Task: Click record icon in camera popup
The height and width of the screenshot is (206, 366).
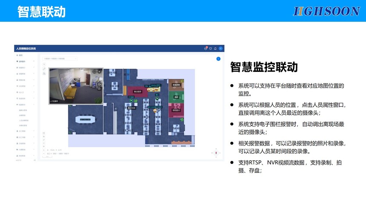Action: coord(100,84)
